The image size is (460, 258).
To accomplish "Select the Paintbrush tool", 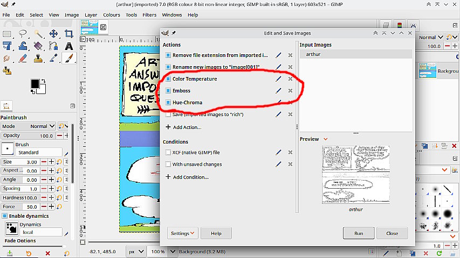I will 69,58.
